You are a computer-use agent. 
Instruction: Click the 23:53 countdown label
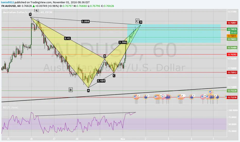[234, 33]
